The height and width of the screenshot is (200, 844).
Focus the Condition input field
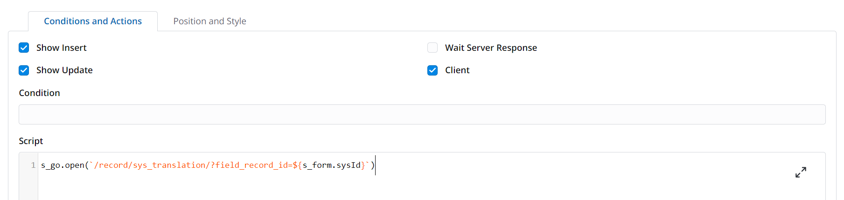pyautogui.click(x=422, y=115)
